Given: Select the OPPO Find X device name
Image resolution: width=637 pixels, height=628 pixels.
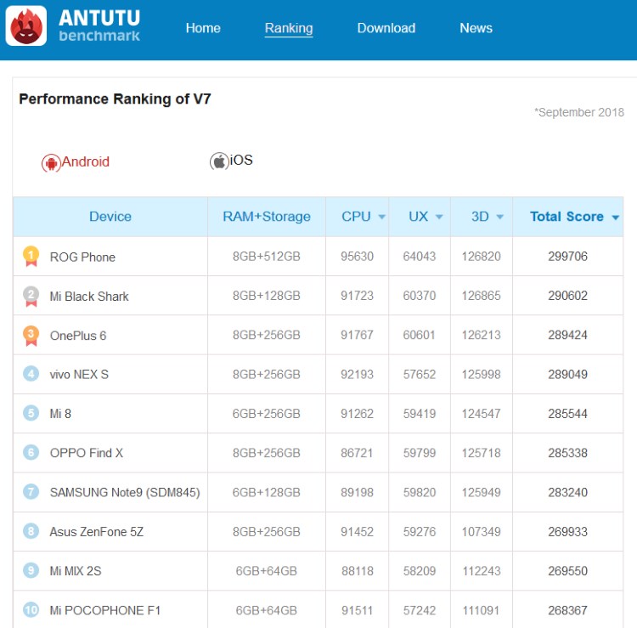Looking at the screenshot, I should pyautogui.click(x=86, y=453).
